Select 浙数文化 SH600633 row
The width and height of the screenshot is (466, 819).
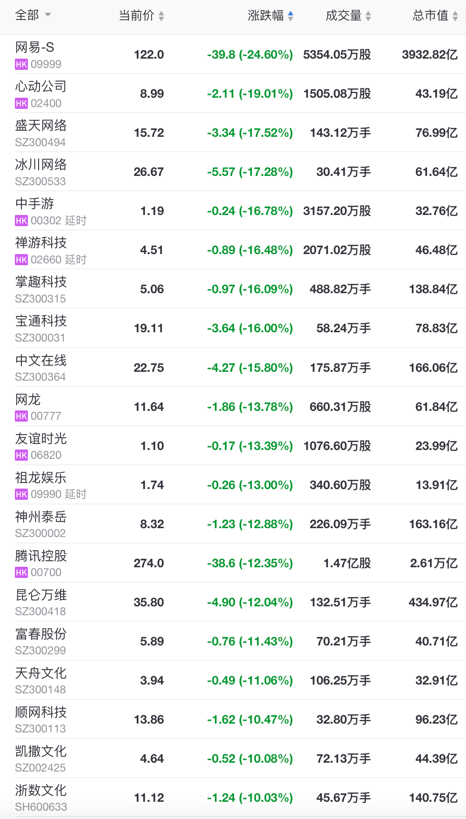[233, 798]
